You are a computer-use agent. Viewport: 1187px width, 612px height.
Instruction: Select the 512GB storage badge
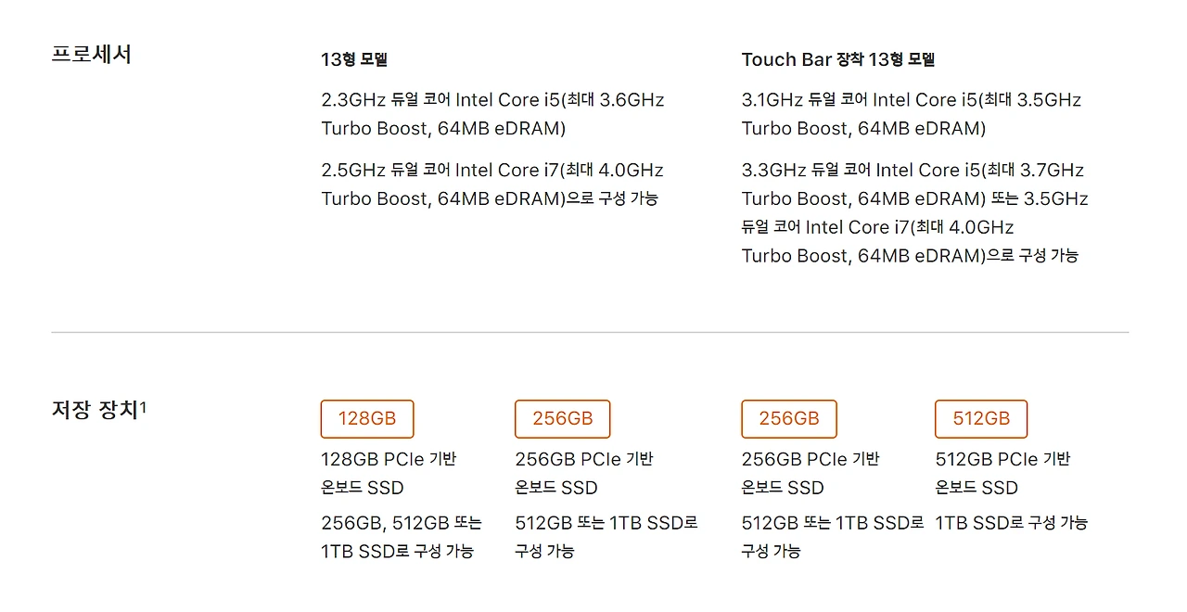[x=981, y=418]
